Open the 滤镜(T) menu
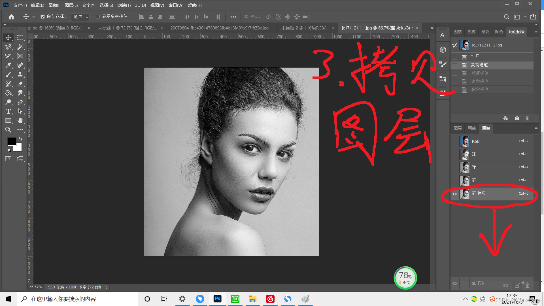Image resolution: width=544 pixels, height=306 pixels. click(x=124, y=5)
